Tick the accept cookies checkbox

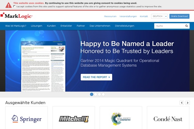click(x=14, y=6)
